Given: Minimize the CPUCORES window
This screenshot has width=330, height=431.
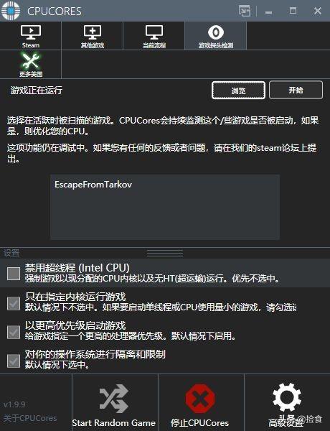Looking at the screenshot, I should click(x=269, y=12).
